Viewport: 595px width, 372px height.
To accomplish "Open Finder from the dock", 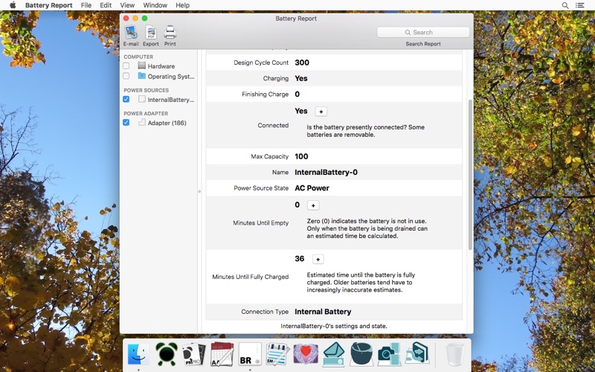I will [x=138, y=354].
